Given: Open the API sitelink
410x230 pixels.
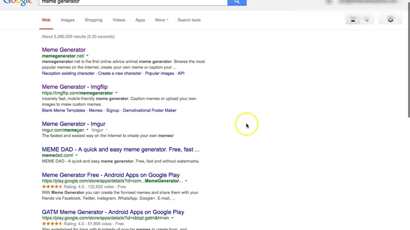Looking at the screenshot, I should click(181, 73).
